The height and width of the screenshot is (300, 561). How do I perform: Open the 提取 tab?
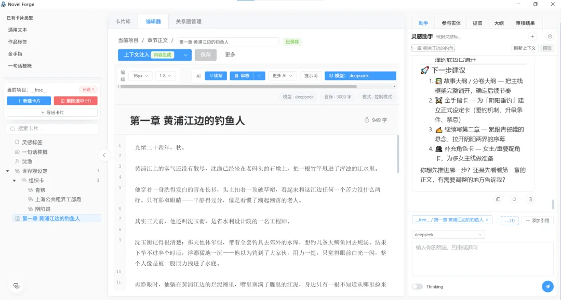(477, 23)
